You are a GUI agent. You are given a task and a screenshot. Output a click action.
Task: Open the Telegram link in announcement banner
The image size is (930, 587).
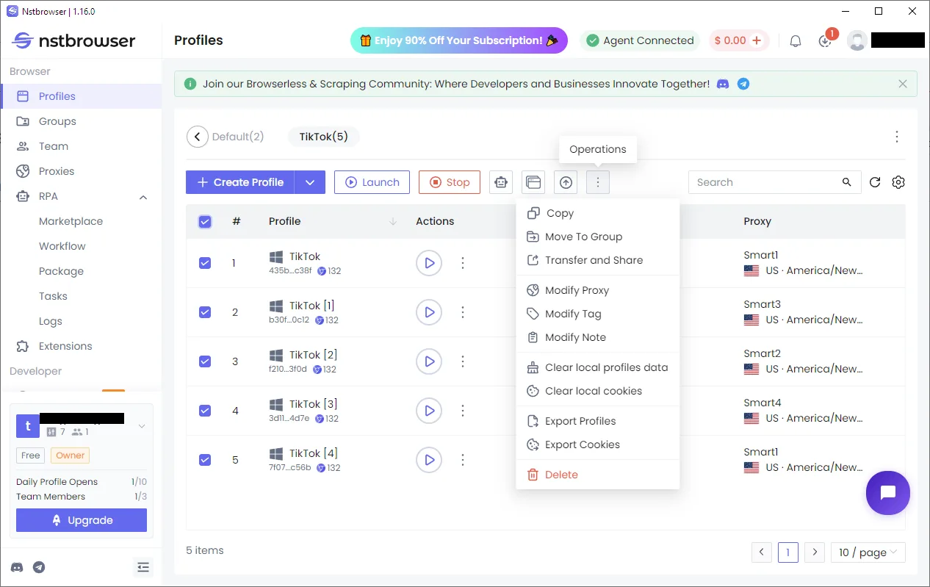[x=743, y=84]
